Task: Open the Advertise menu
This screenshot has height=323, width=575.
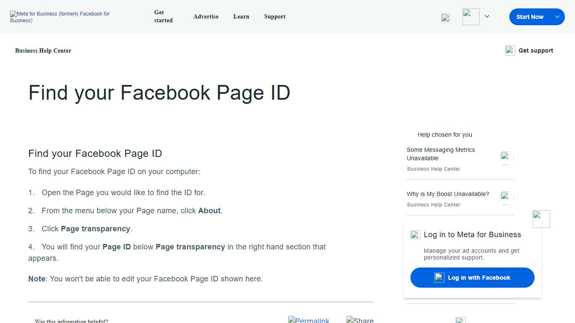Action: pos(206,16)
